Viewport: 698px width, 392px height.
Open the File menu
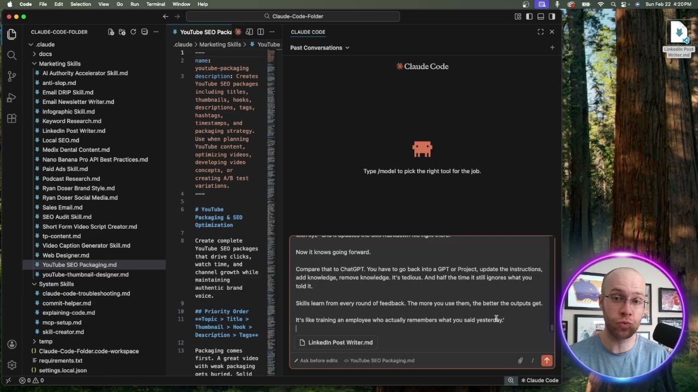(43, 4)
